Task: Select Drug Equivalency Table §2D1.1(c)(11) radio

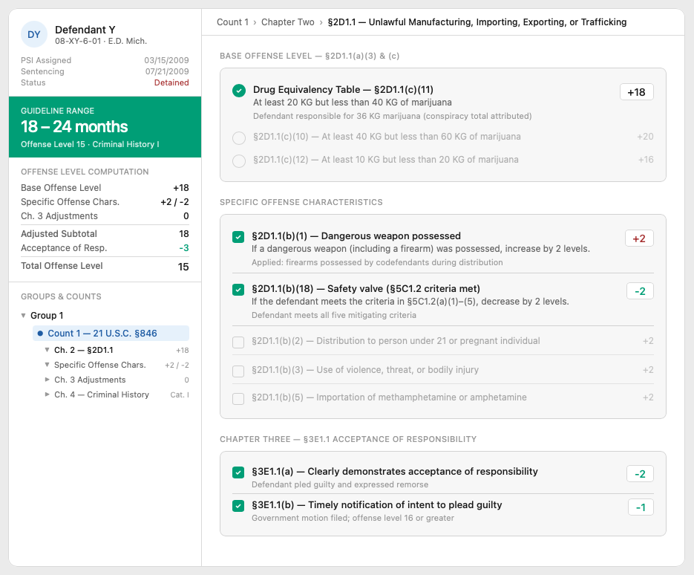Action: click(x=239, y=91)
